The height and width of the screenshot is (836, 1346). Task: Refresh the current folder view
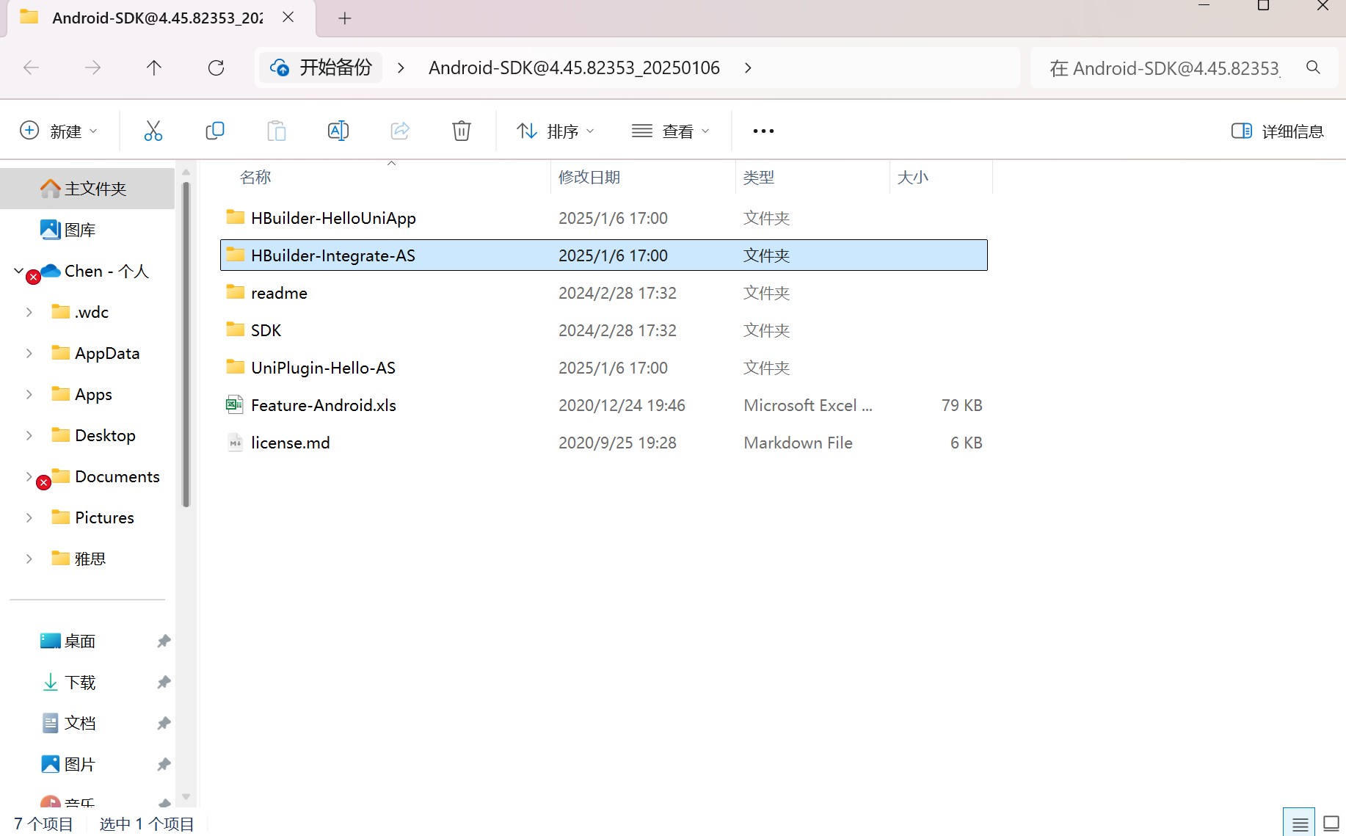click(x=216, y=68)
